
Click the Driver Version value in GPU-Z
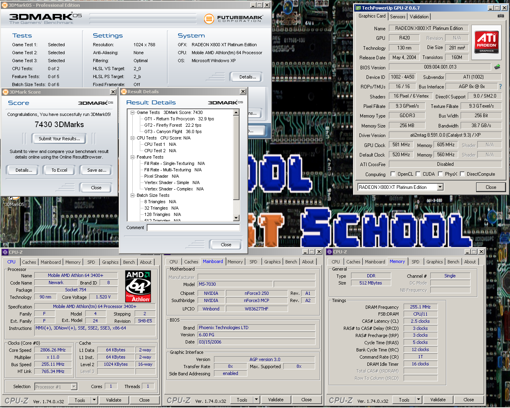445,135
